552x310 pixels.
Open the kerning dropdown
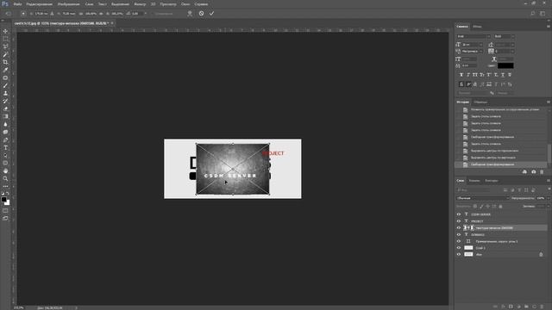coord(480,52)
